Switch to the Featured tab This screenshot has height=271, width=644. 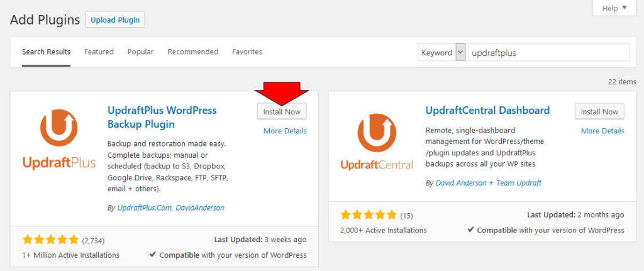click(x=99, y=52)
